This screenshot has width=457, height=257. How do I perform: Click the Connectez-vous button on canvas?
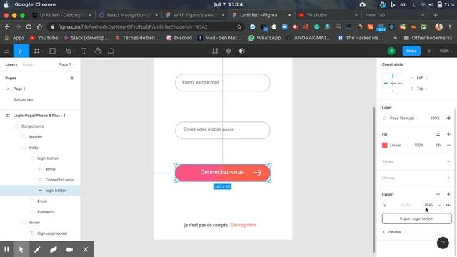(222, 173)
